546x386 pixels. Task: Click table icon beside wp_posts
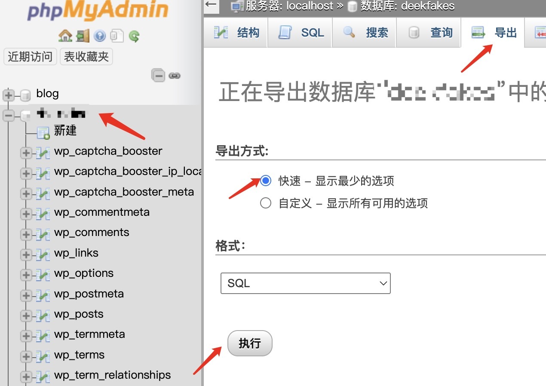pyautogui.click(x=43, y=316)
